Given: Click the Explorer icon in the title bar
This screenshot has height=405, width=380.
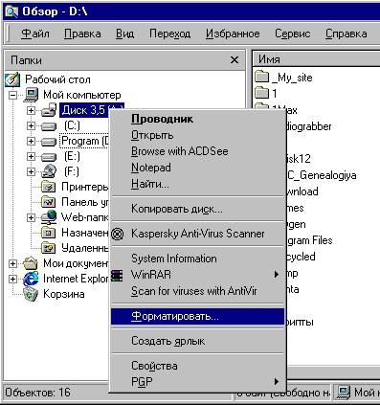Looking at the screenshot, I should tap(11, 11).
